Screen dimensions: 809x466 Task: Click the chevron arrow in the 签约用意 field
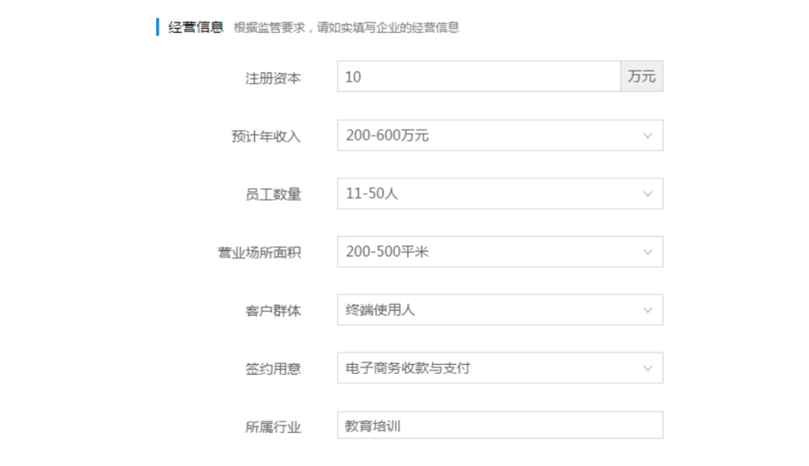click(x=647, y=368)
